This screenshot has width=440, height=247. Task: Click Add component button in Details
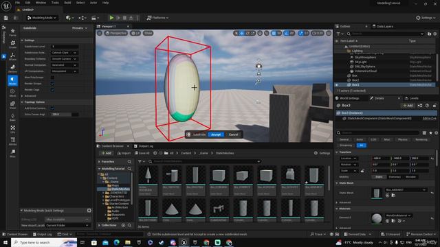408,105
